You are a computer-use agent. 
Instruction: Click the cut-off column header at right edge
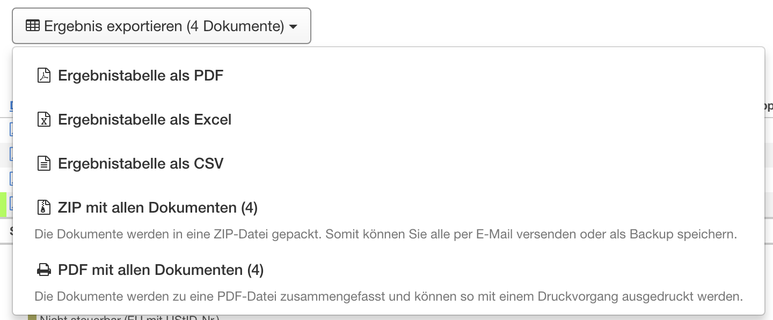pyautogui.click(x=768, y=106)
